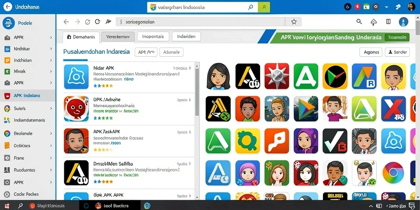Click the Sarcler button with person icon
This screenshot has width=420, height=210.
click(397, 52)
